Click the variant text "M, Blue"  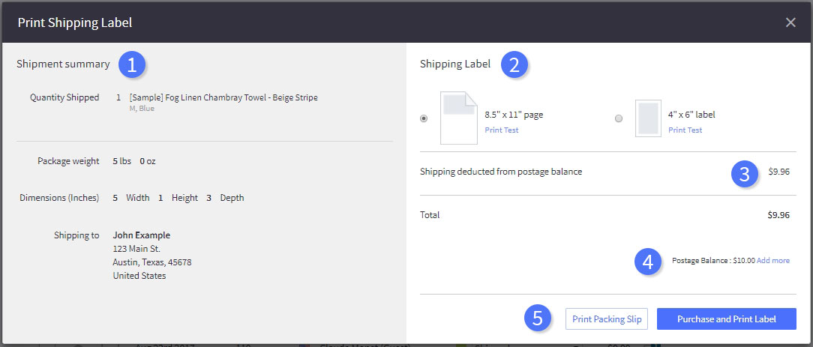pos(142,109)
